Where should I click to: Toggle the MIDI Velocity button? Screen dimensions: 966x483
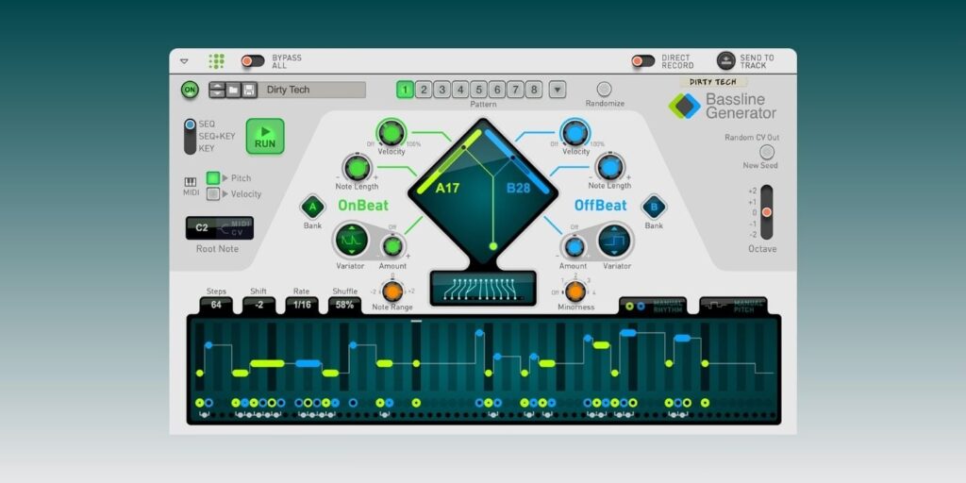tap(213, 194)
